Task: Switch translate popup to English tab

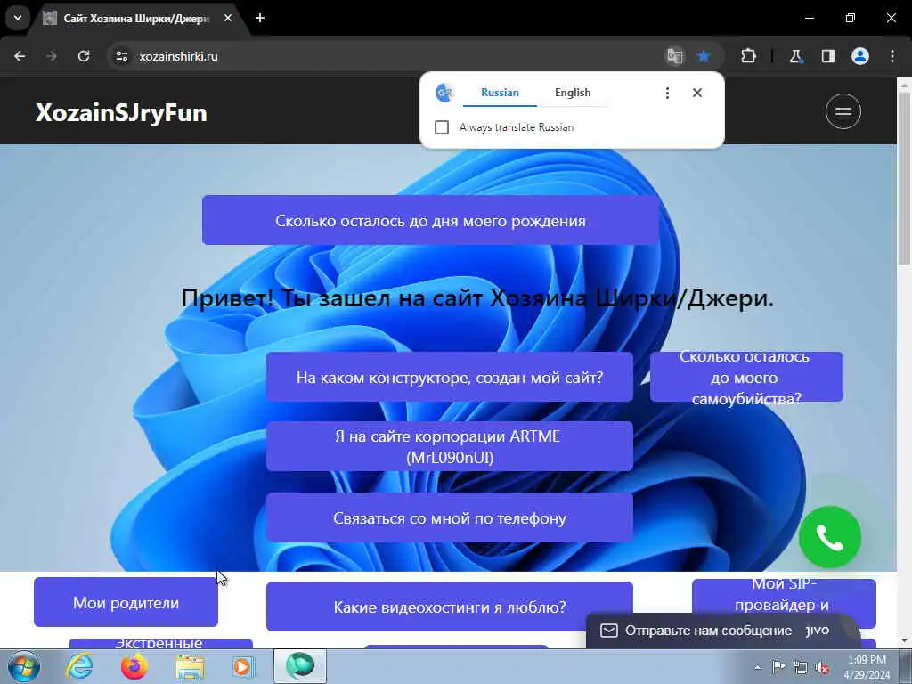Action: pyautogui.click(x=573, y=93)
